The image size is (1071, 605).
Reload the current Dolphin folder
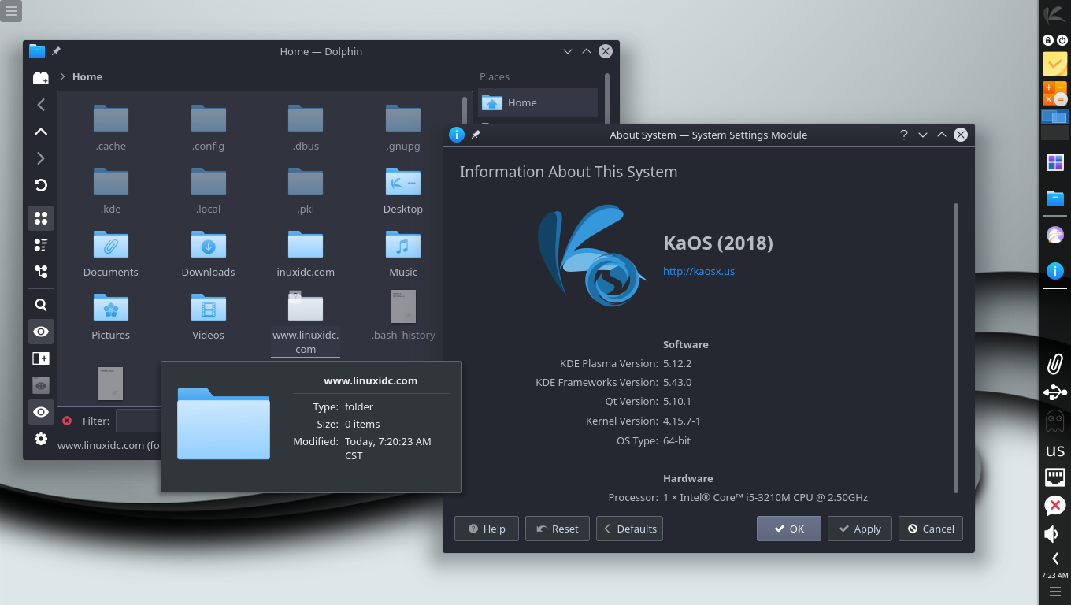[x=41, y=185]
